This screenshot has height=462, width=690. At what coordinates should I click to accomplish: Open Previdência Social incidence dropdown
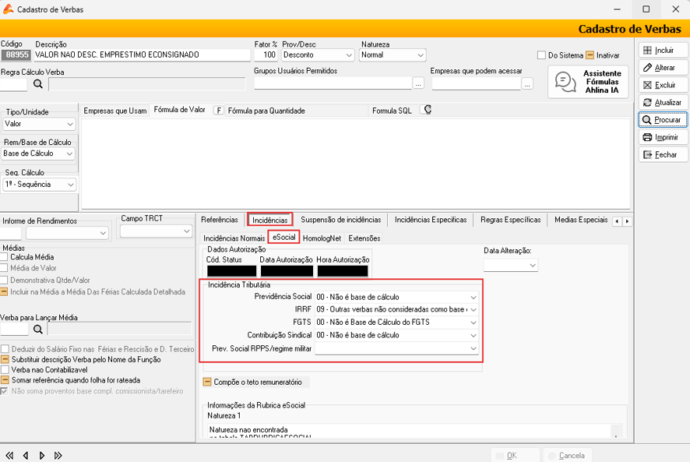click(x=396, y=298)
